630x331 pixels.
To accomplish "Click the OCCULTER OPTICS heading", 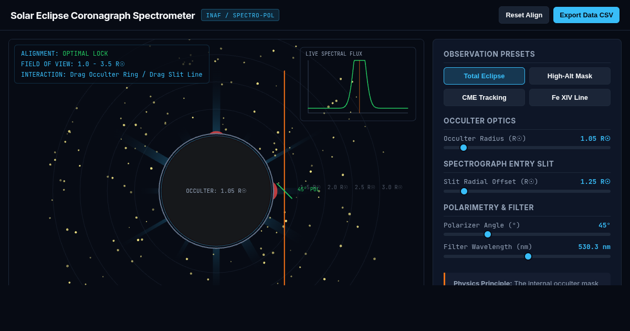I will pos(480,121).
